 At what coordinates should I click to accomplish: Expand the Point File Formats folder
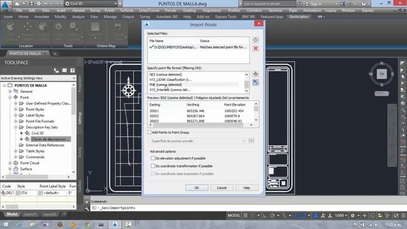pos(16,121)
